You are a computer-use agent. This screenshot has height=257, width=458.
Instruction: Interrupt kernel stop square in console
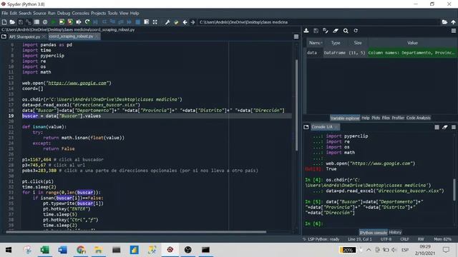(x=437, y=127)
